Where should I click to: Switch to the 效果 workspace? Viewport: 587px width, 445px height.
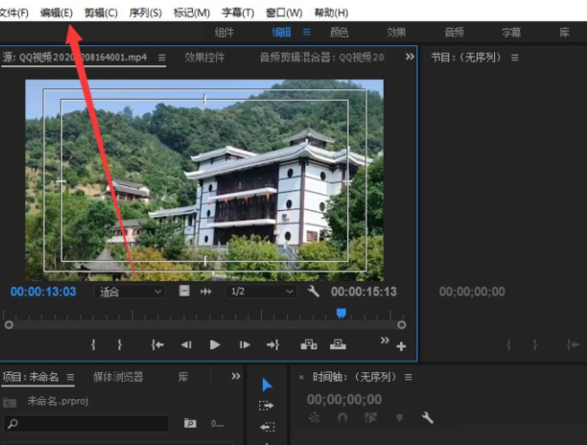[396, 33]
